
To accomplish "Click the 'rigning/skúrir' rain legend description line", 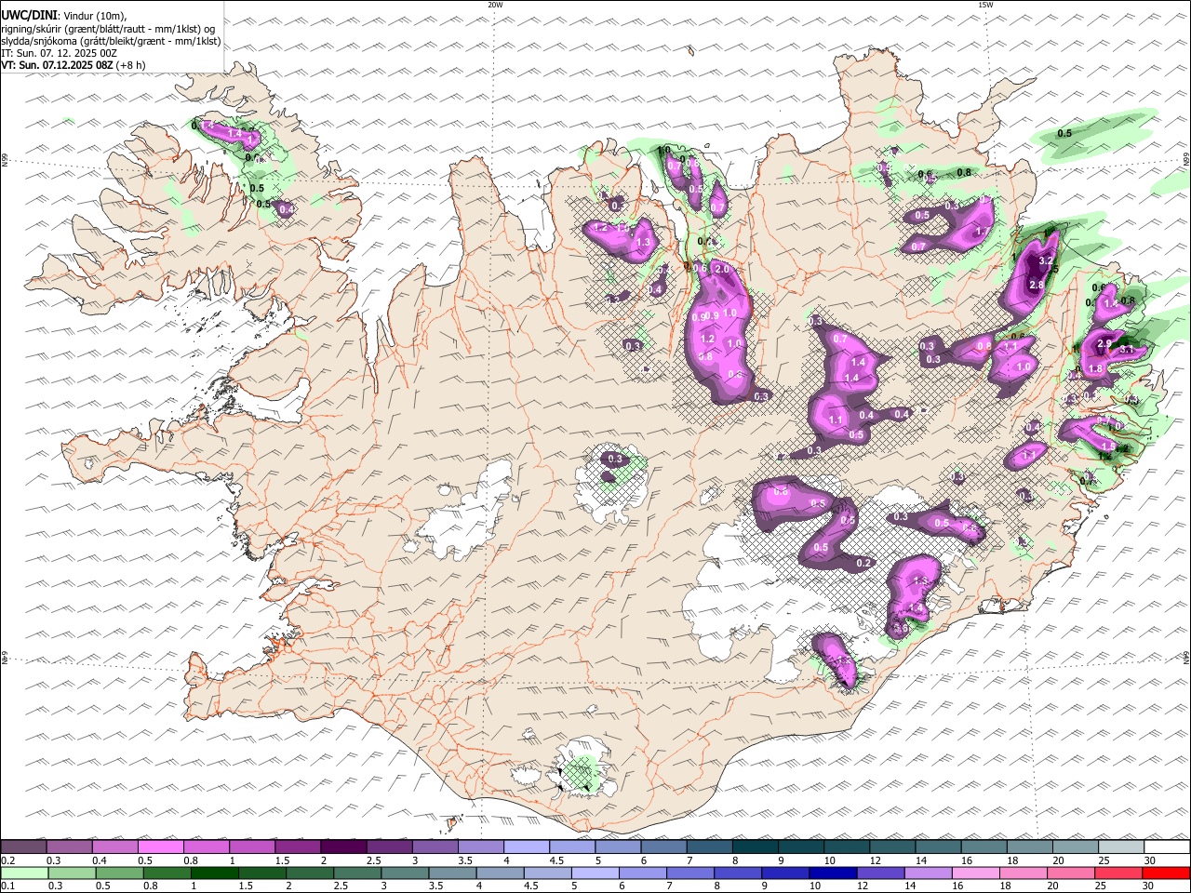I will click(108, 29).
